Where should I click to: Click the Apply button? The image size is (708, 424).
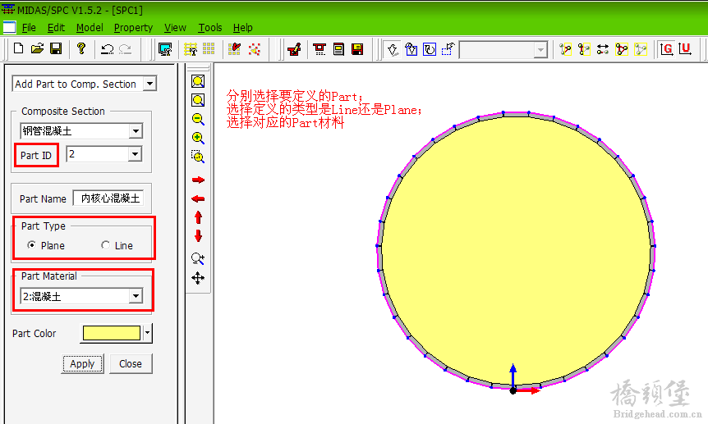82,363
